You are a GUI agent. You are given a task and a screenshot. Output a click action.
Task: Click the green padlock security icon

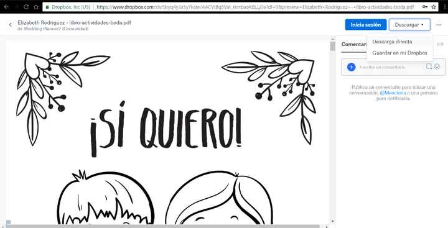47,7
